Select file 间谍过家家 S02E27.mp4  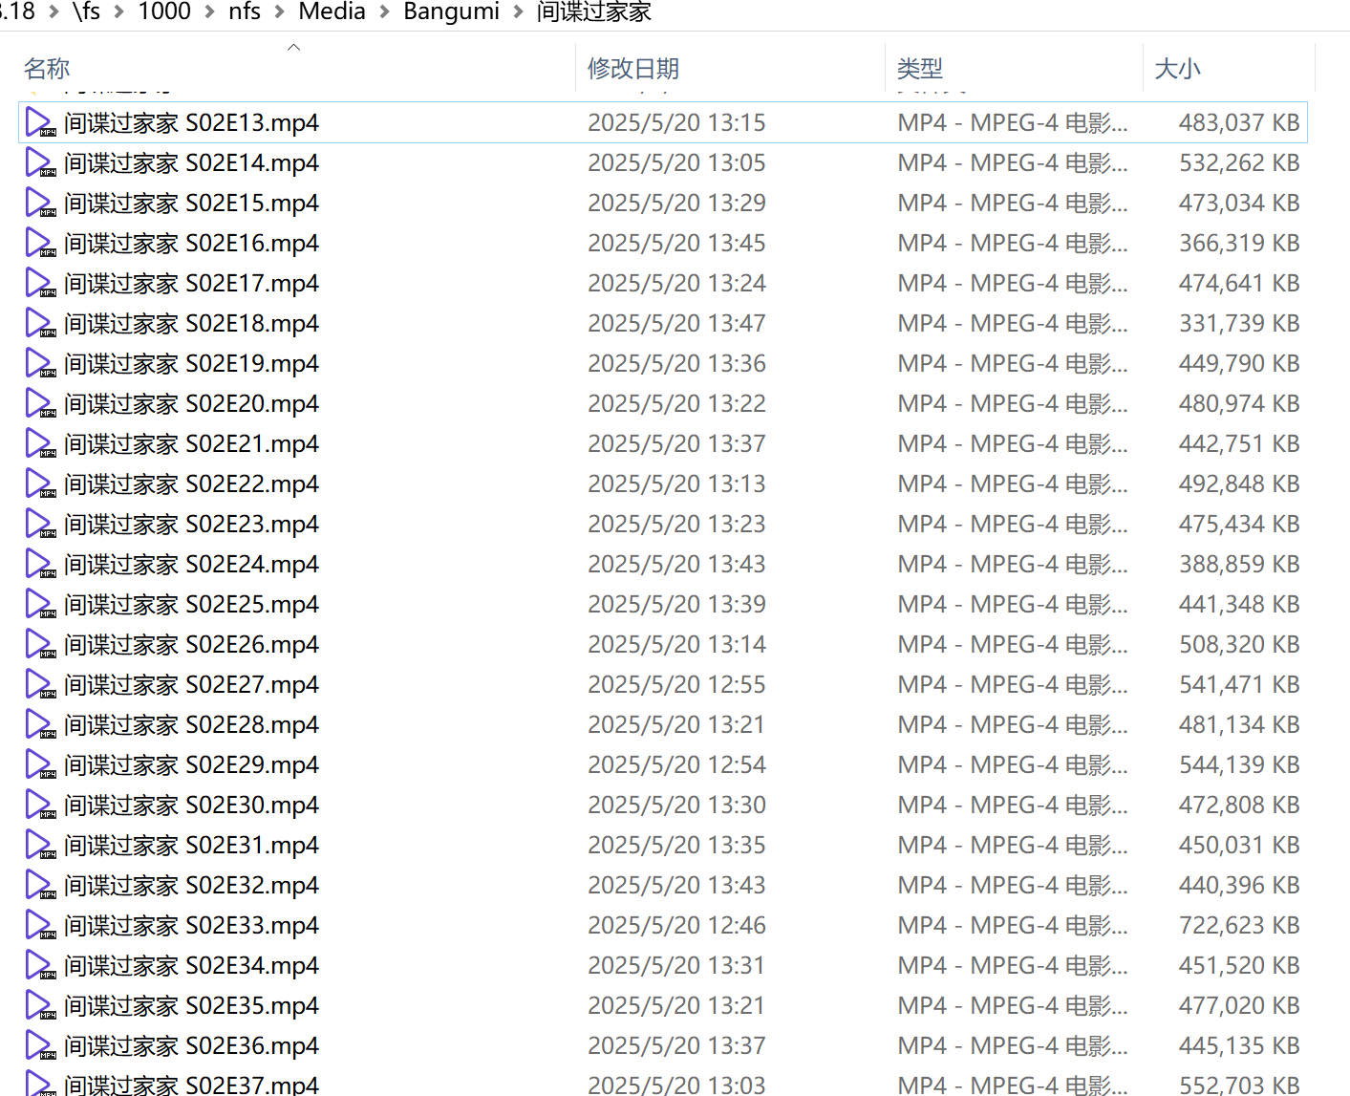(x=662, y=684)
